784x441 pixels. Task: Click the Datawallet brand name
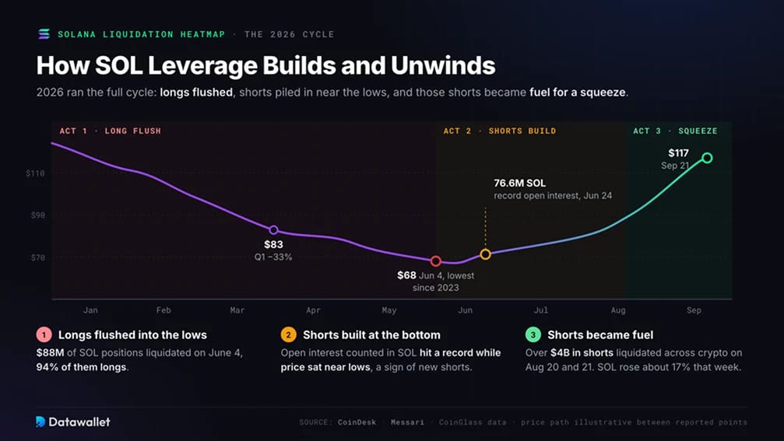click(x=79, y=422)
